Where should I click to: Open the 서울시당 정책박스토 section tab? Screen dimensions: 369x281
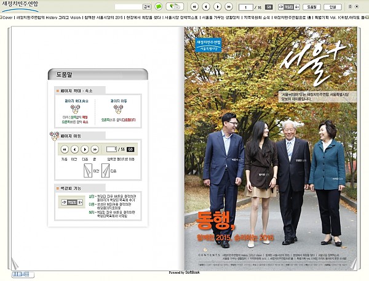click(x=181, y=17)
